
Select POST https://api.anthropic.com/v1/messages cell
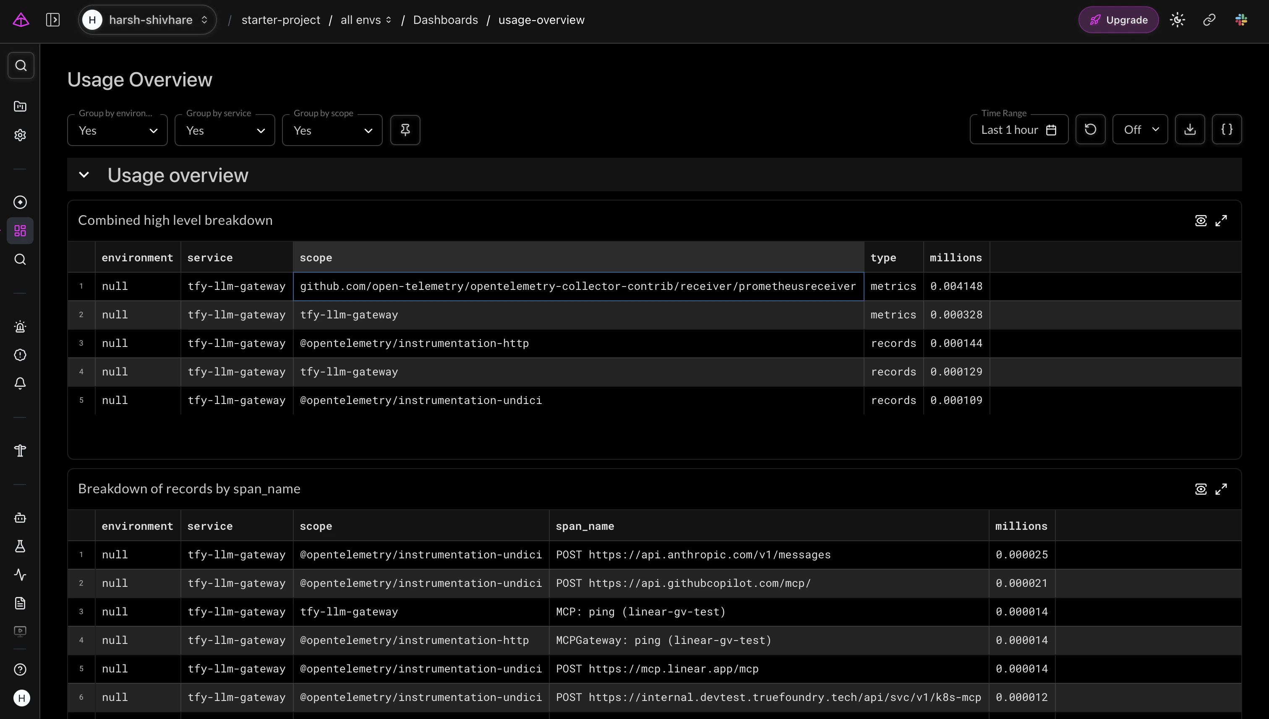click(769, 555)
